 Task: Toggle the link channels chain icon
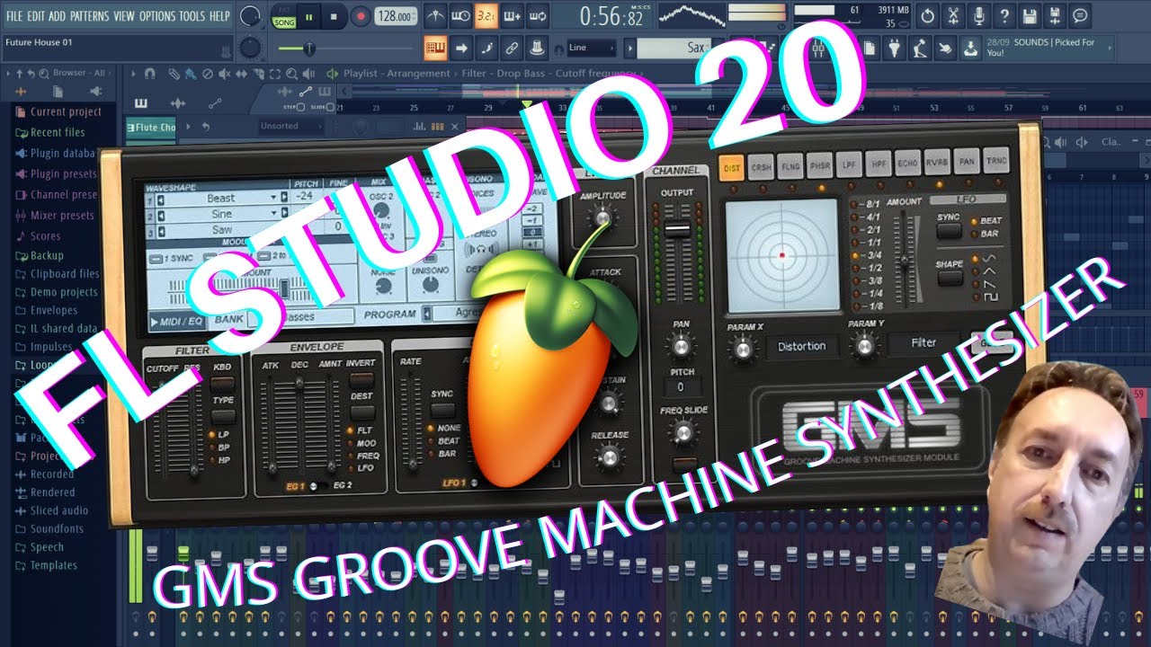[x=512, y=48]
